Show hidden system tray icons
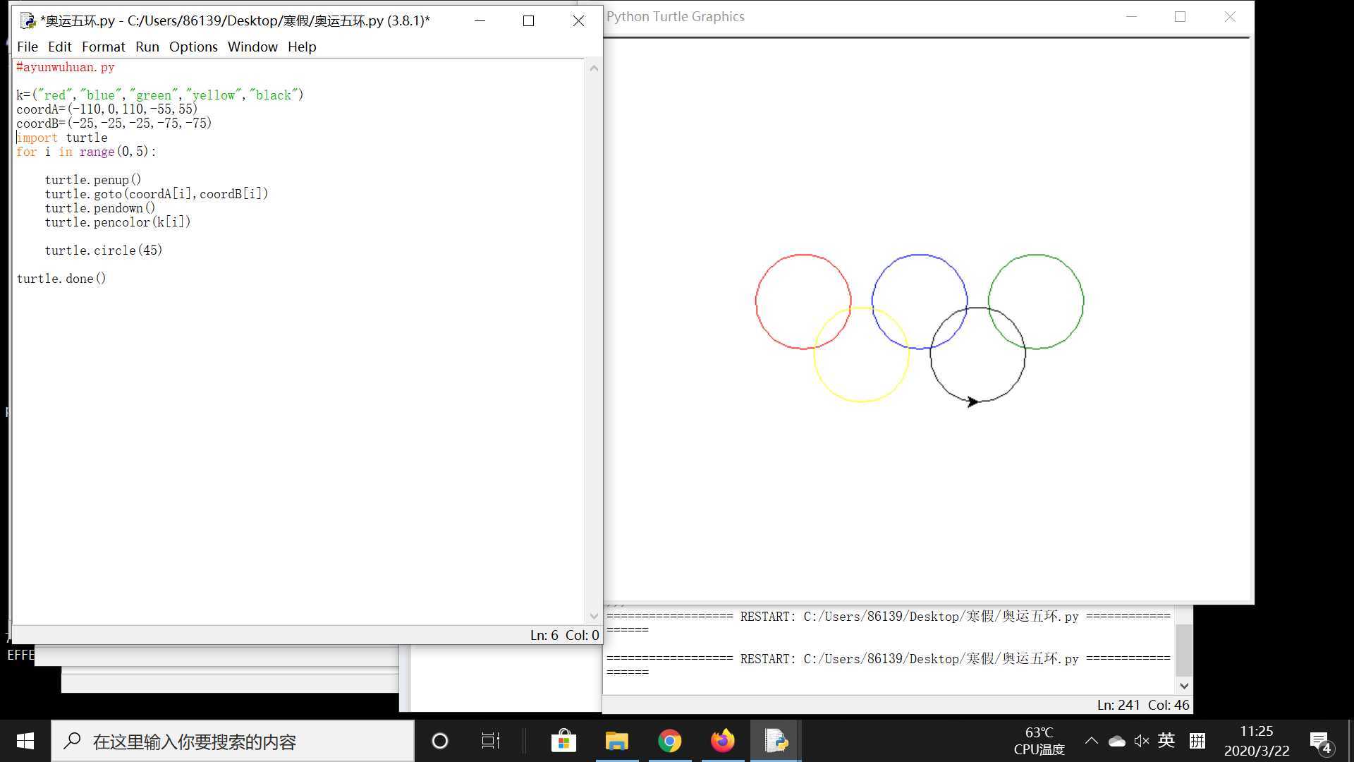The width and height of the screenshot is (1354, 762). [x=1091, y=741]
